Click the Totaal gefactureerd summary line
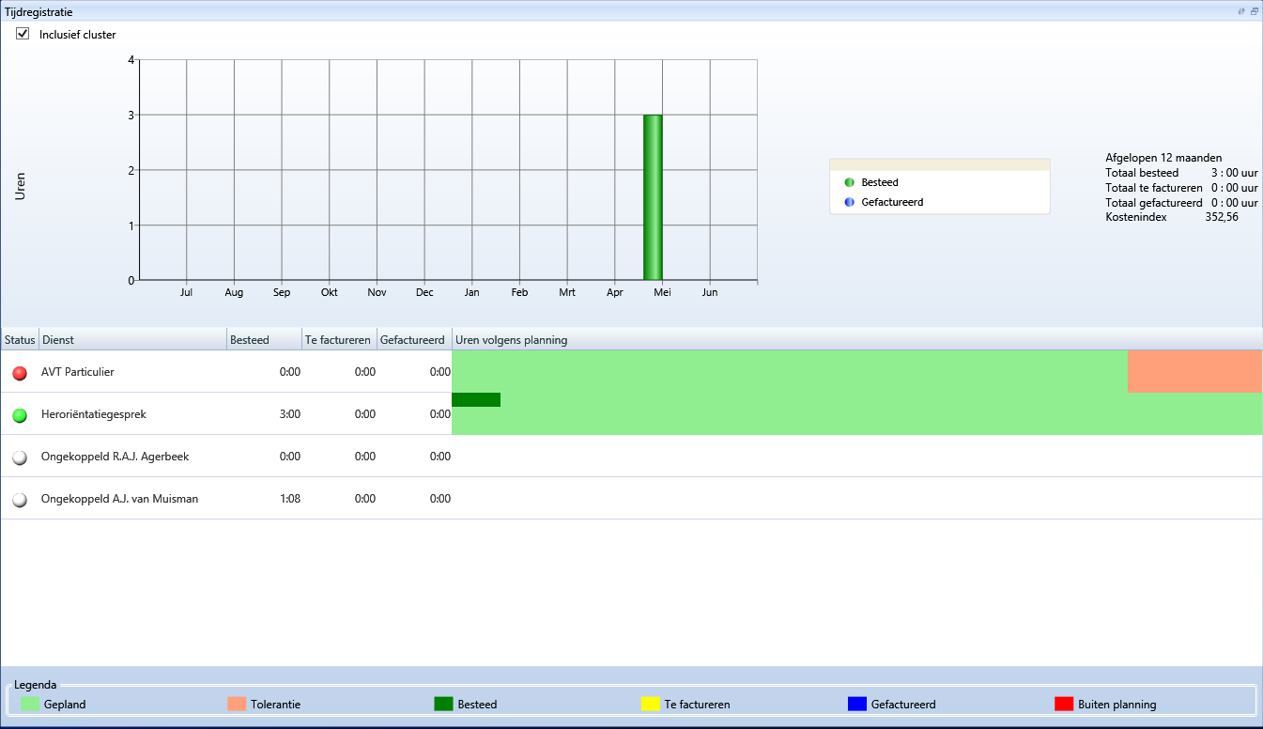Viewport: 1263px width, 729px height. (x=1181, y=202)
